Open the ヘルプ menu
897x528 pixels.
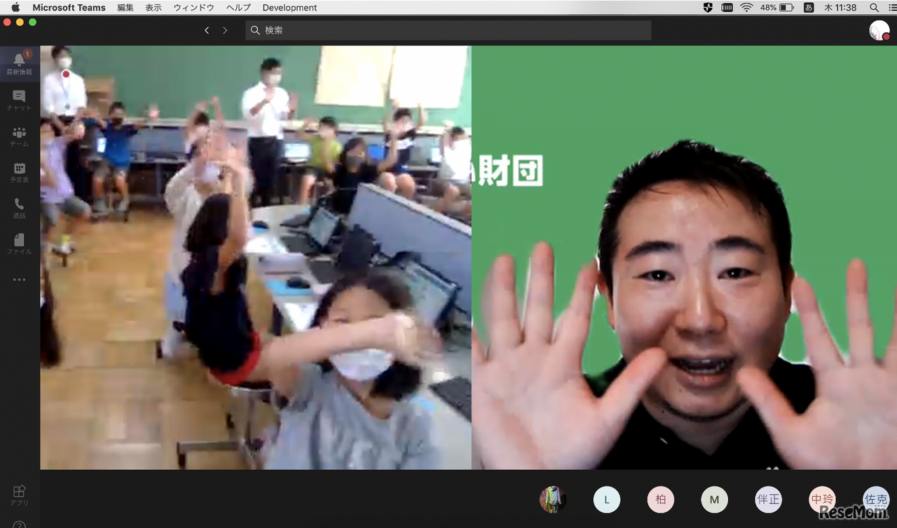238,8
